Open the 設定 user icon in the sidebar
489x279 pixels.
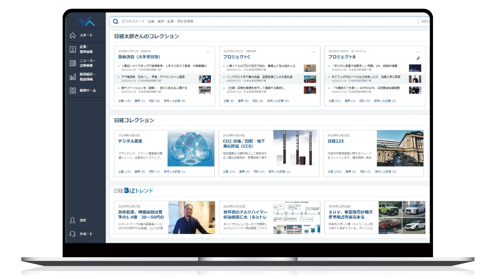72,220
